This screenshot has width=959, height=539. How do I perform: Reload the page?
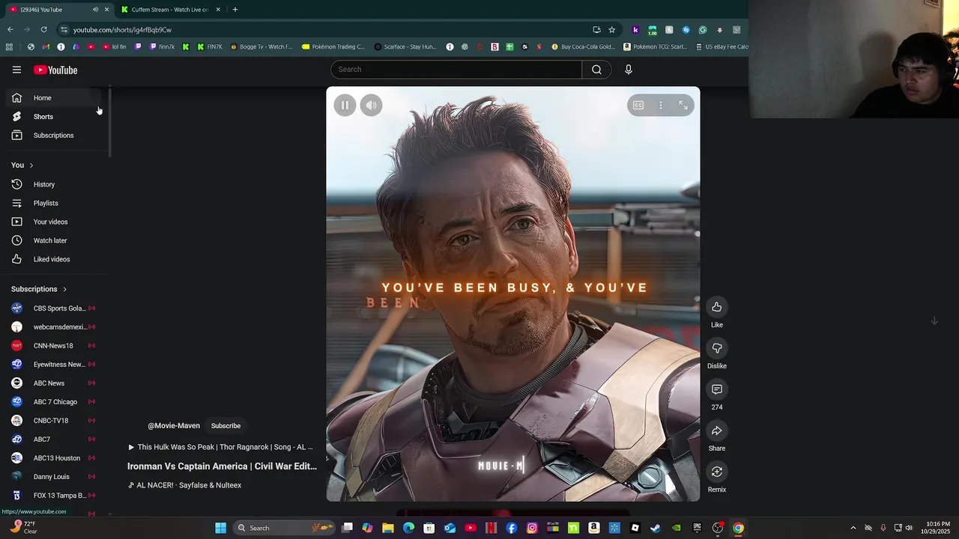[44, 30]
